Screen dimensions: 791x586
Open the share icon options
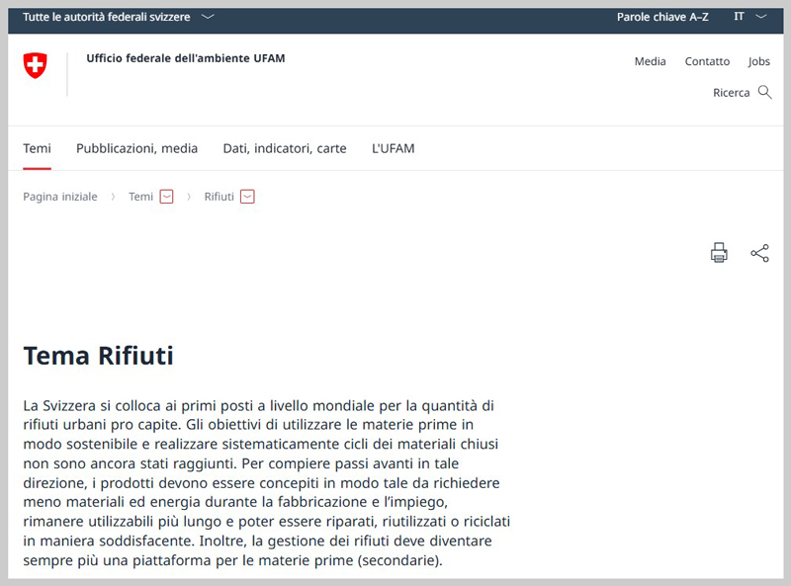[759, 253]
